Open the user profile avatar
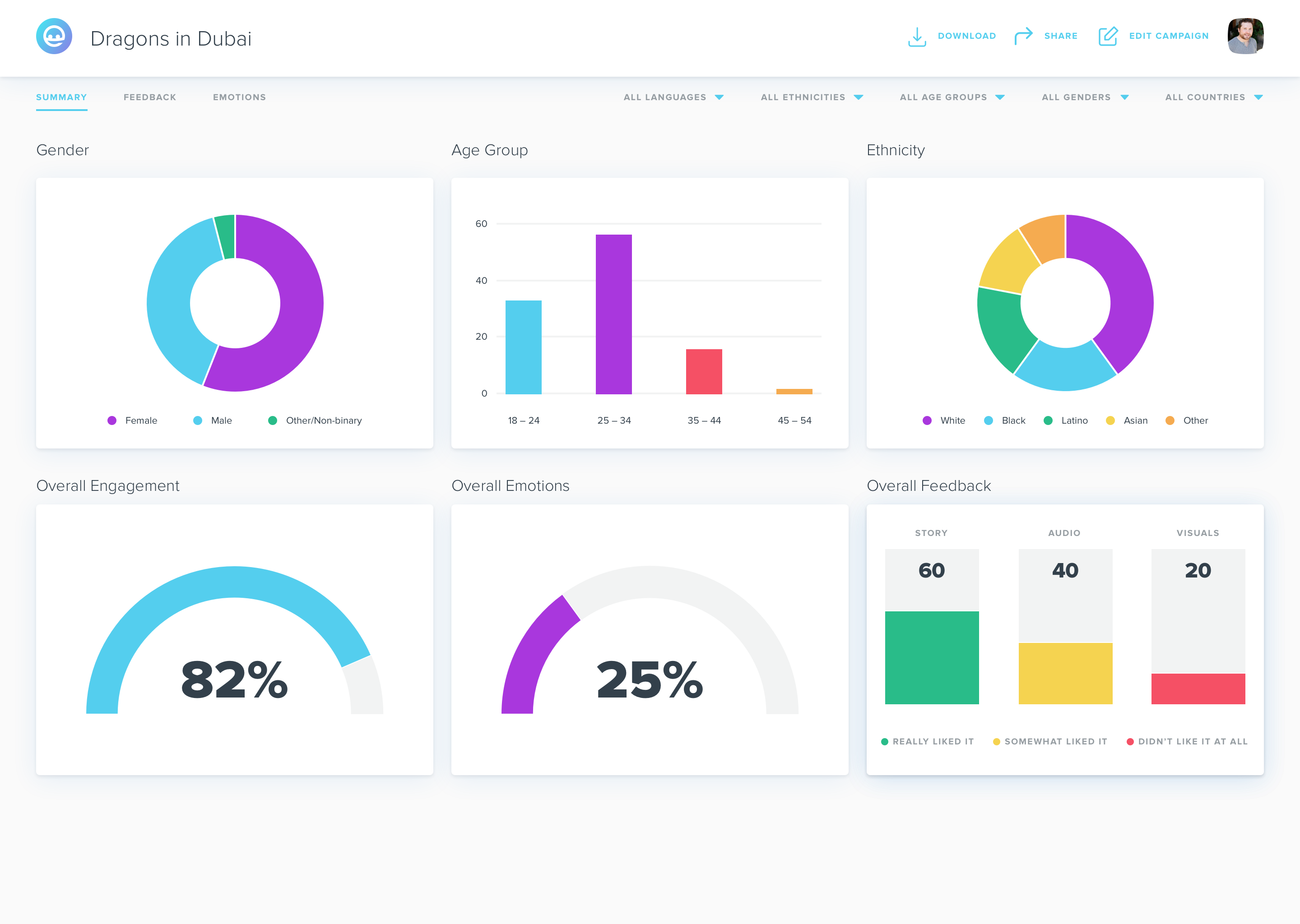 (1245, 36)
